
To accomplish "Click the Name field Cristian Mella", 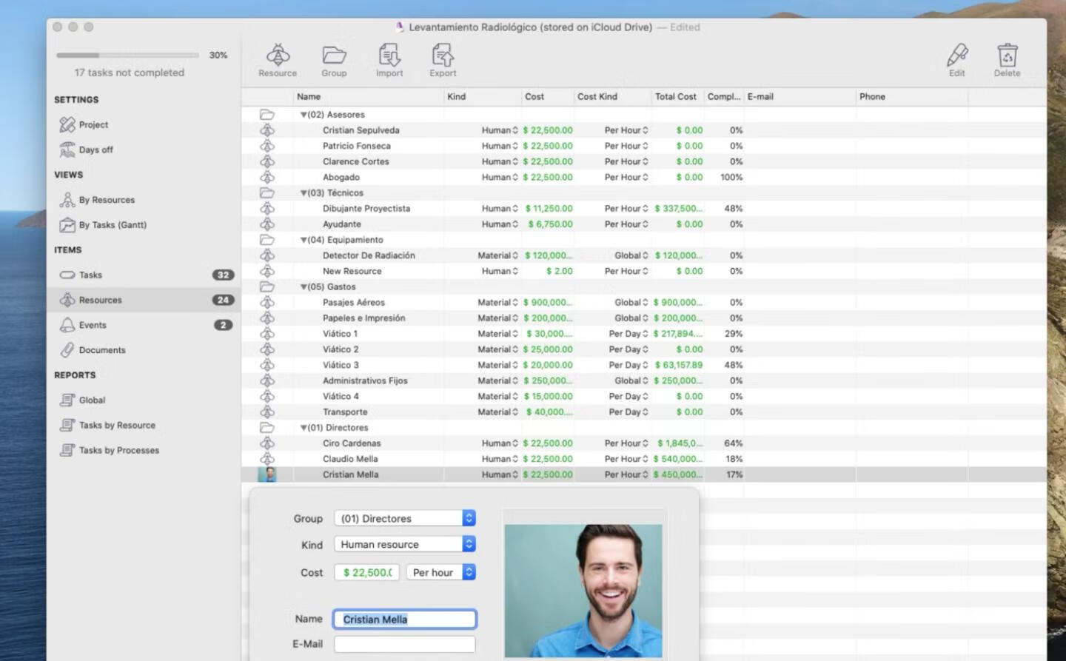I will tap(405, 620).
